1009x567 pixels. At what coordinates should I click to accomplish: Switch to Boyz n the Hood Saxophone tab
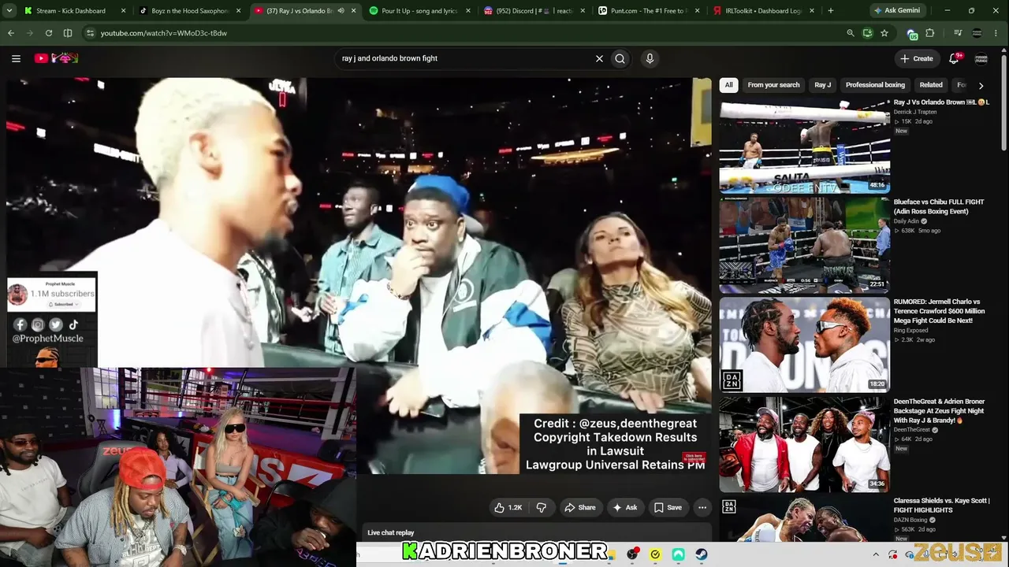pyautogui.click(x=190, y=11)
